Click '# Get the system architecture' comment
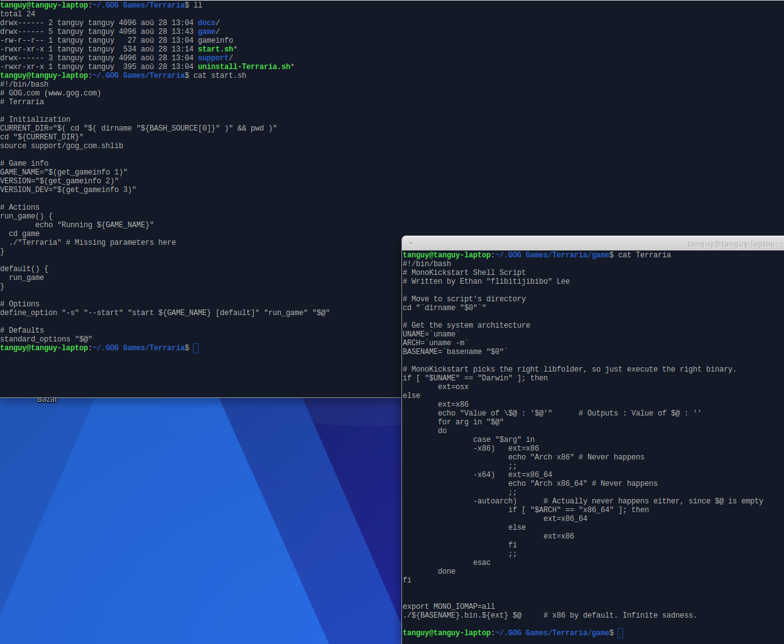The image size is (784, 644). (466, 325)
